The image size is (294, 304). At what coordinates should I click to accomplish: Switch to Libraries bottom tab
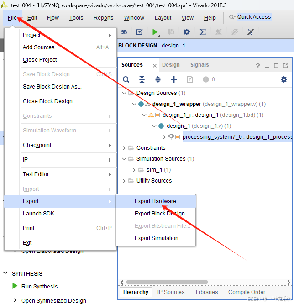(207, 292)
